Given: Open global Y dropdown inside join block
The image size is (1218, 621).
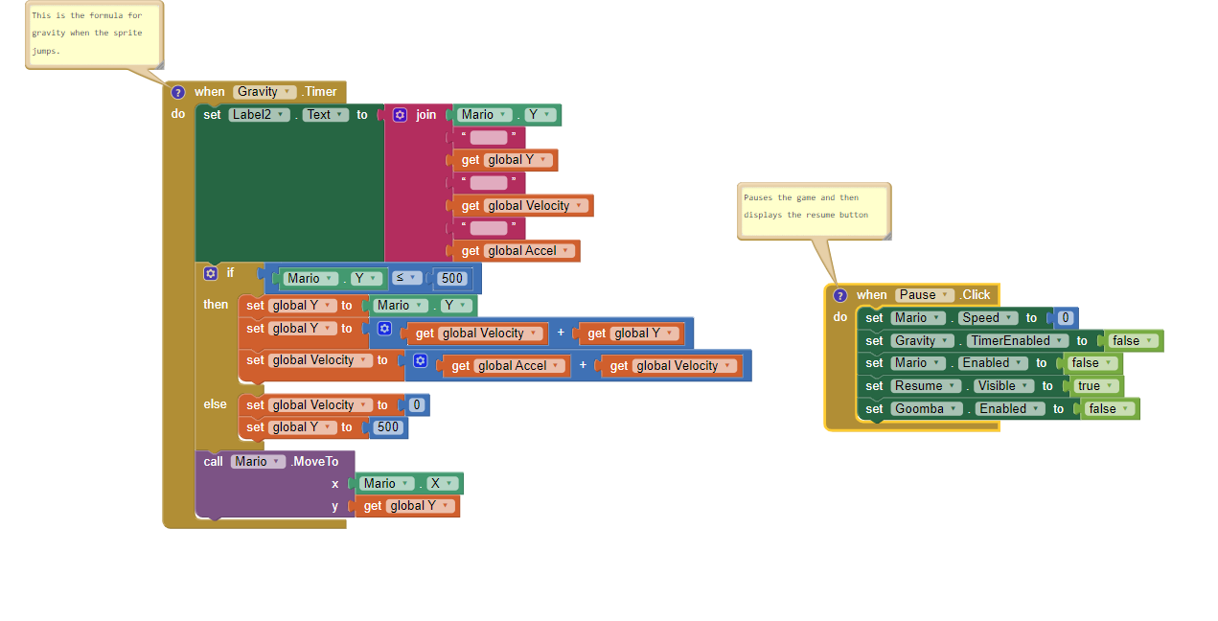Looking at the screenshot, I should click(518, 160).
